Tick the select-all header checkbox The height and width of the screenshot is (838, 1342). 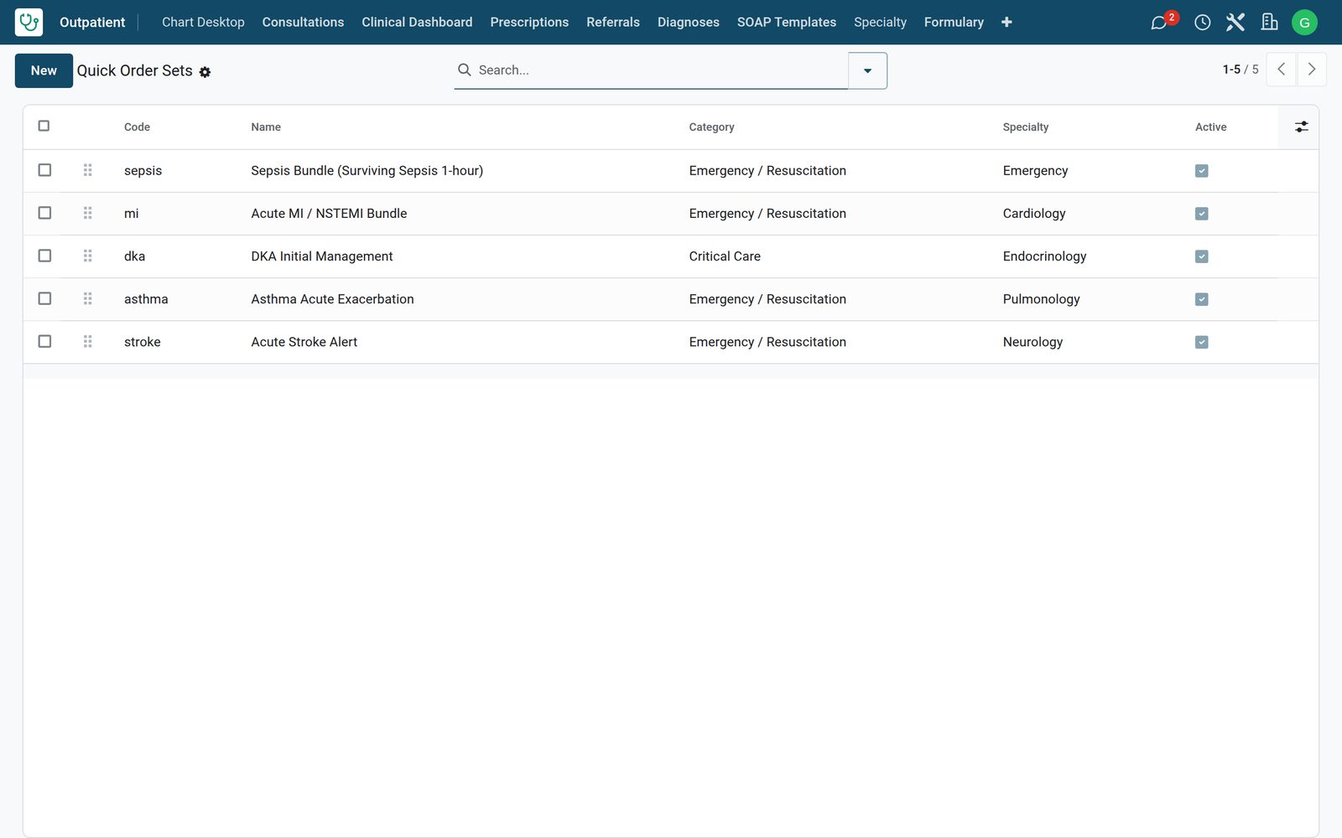pos(44,126)
